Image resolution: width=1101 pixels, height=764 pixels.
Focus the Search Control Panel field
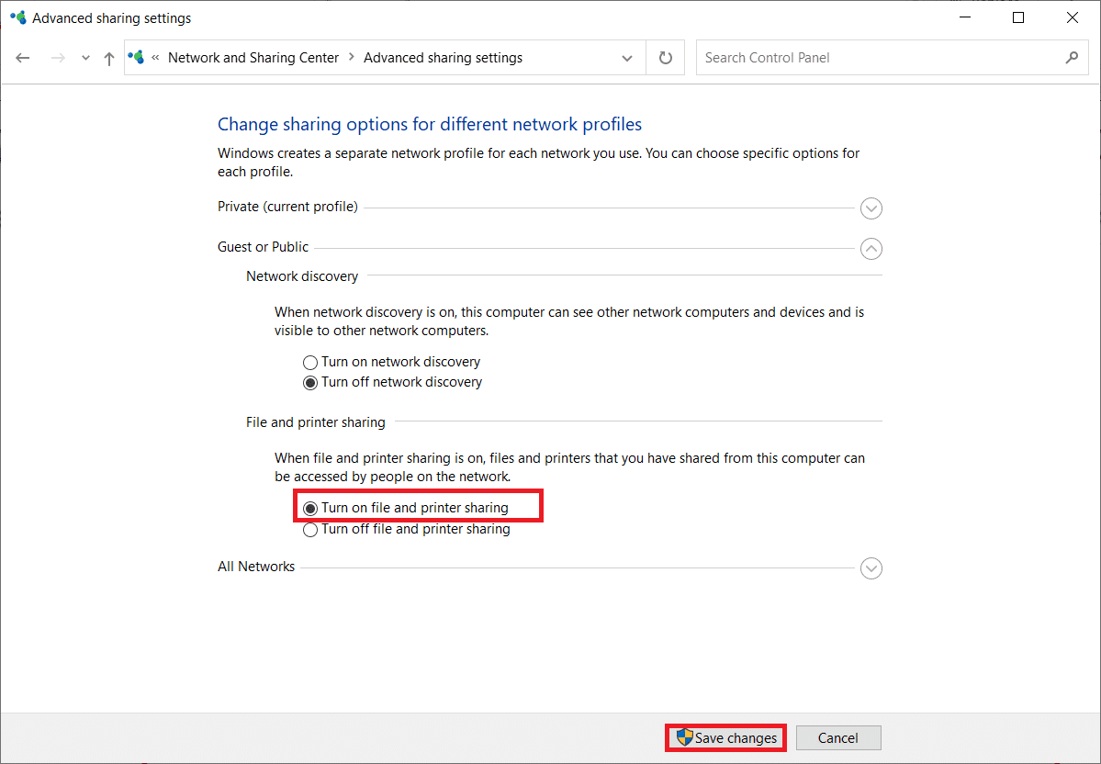tap(877, 58)
